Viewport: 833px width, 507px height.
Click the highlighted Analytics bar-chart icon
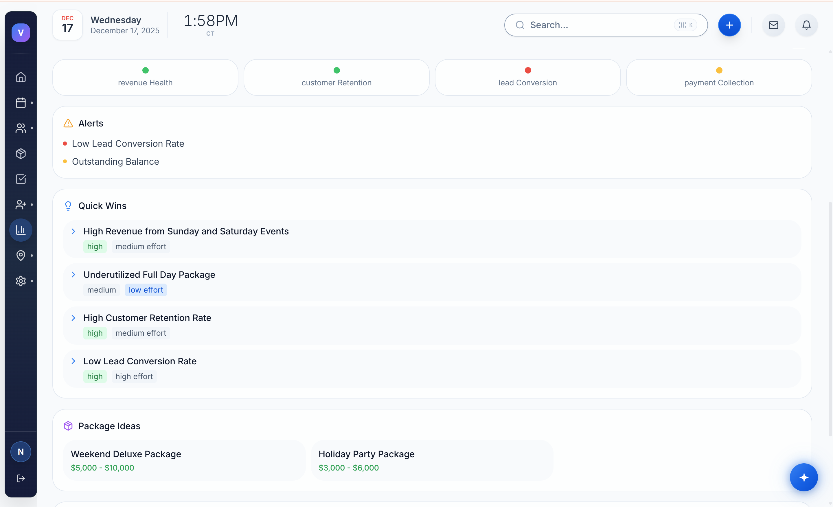point(21,230)
